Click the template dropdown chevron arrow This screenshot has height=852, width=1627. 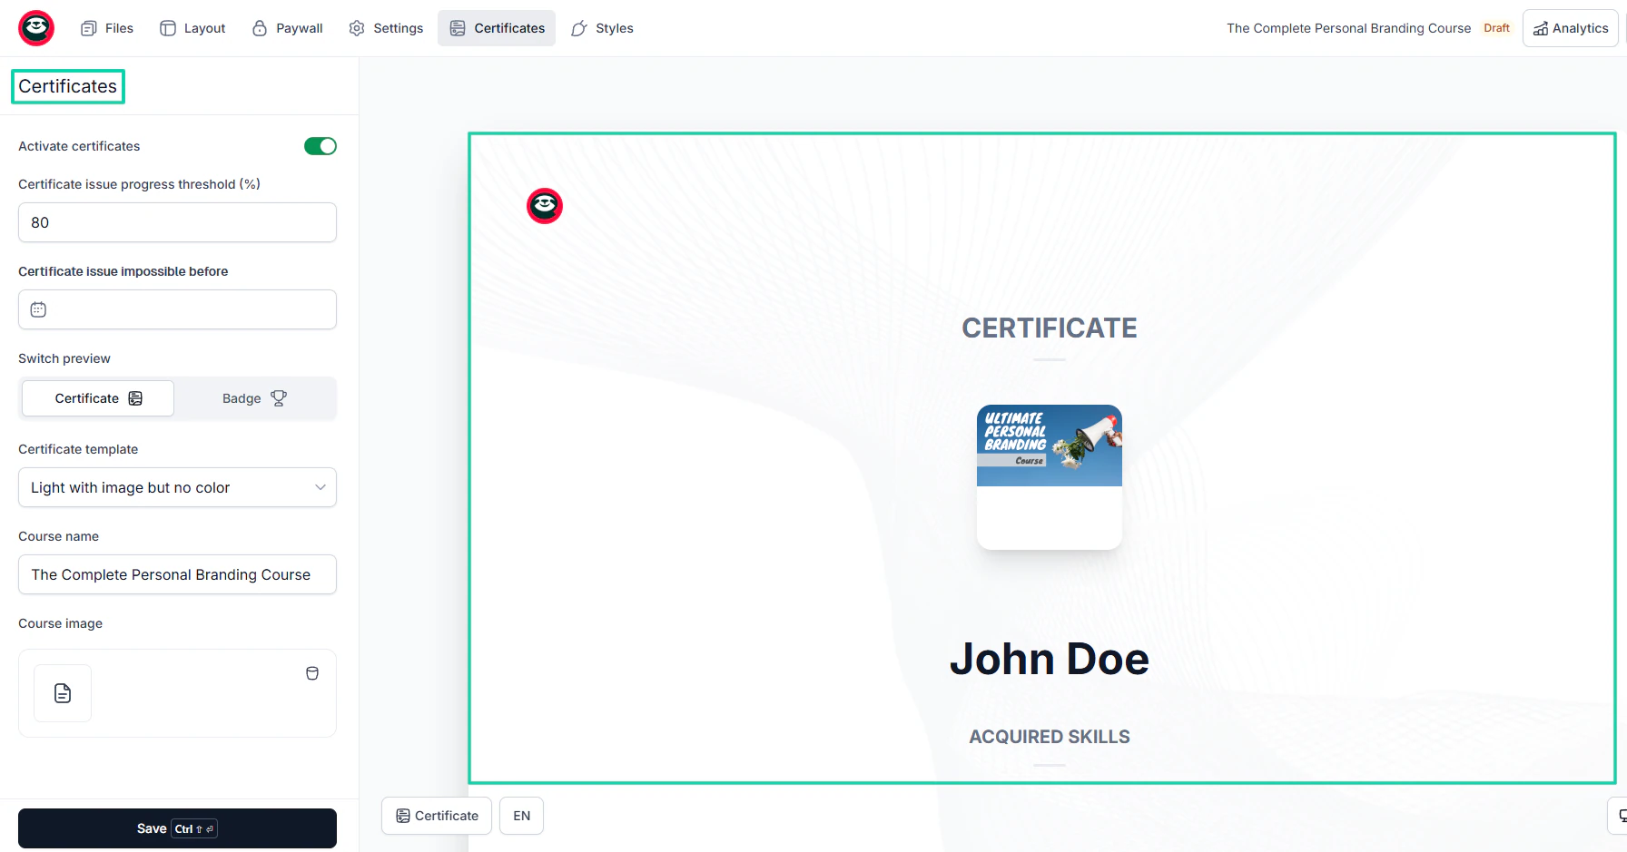point(320,487)
